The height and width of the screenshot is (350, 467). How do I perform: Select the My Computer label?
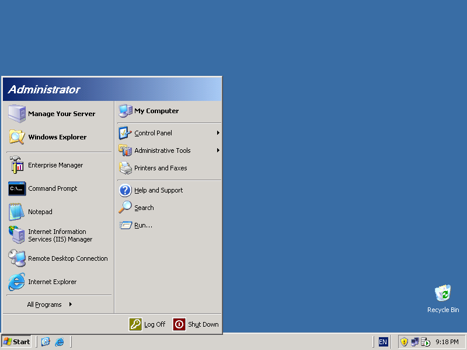[156, 111]
